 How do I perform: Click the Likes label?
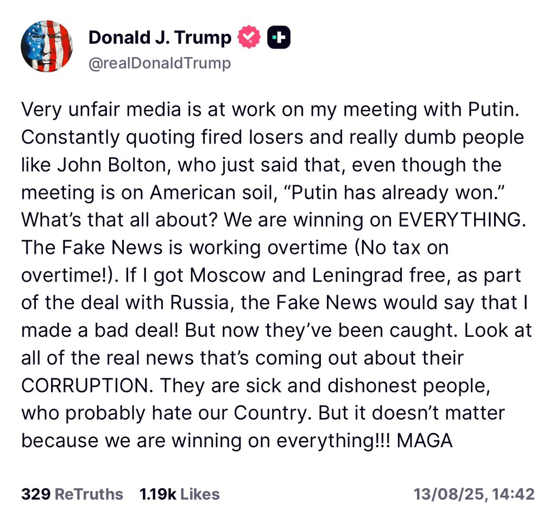200,494
